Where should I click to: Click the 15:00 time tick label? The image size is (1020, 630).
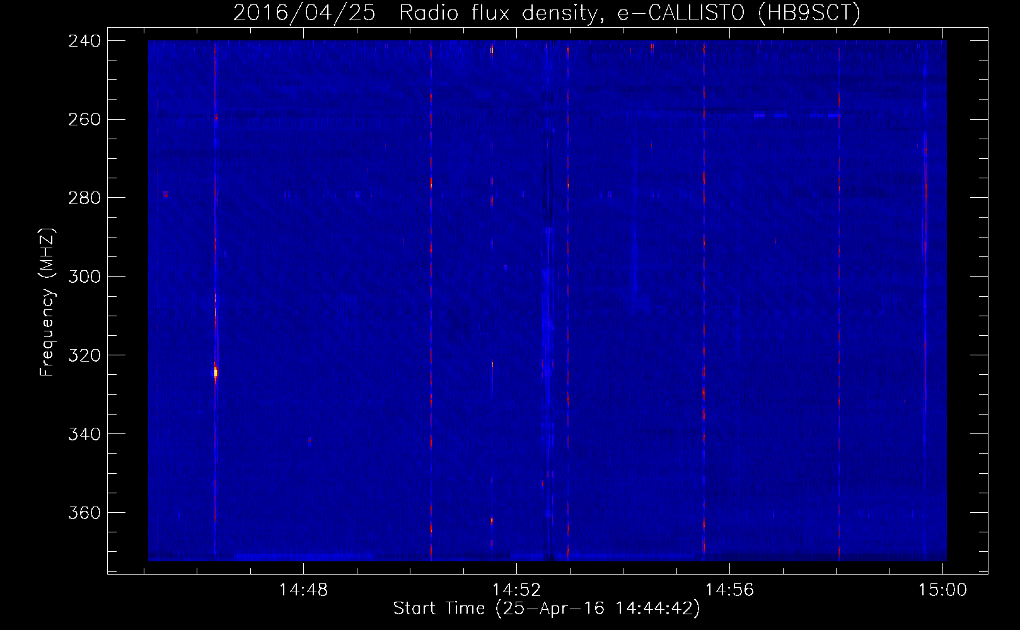tap(942, 590)
